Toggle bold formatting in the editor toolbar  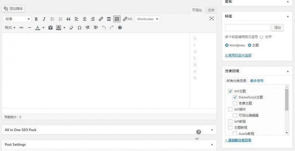[x=36, y=19]
